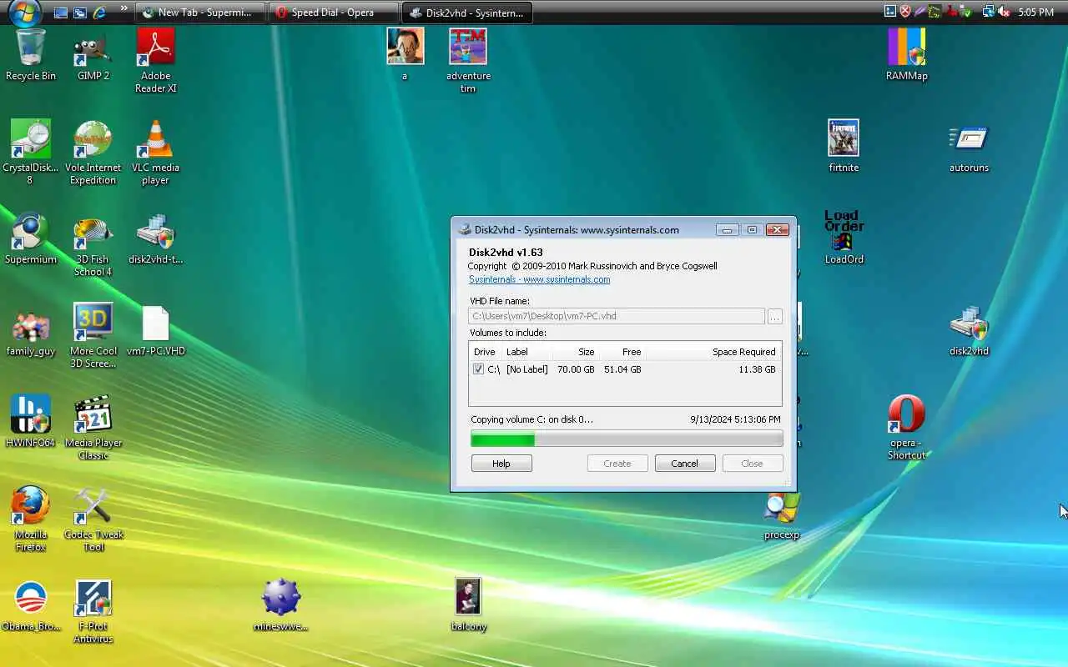This screenshot has height=667, width=1068.
Task: Select the minesweeper desktop icon
Action: coord(281,604)
